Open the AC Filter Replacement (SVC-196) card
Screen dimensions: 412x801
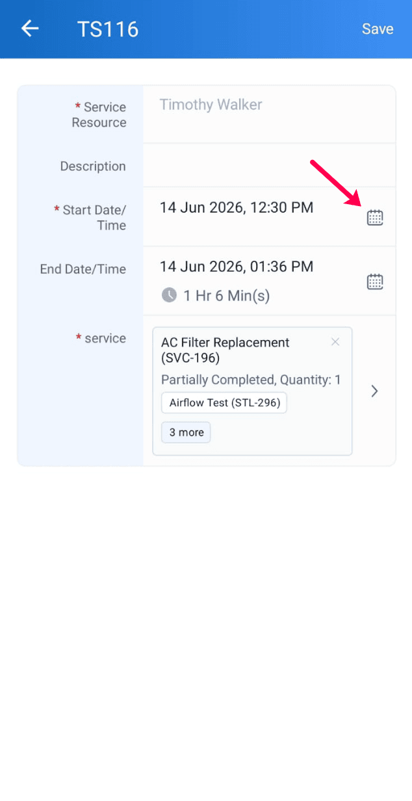point(252,391)
